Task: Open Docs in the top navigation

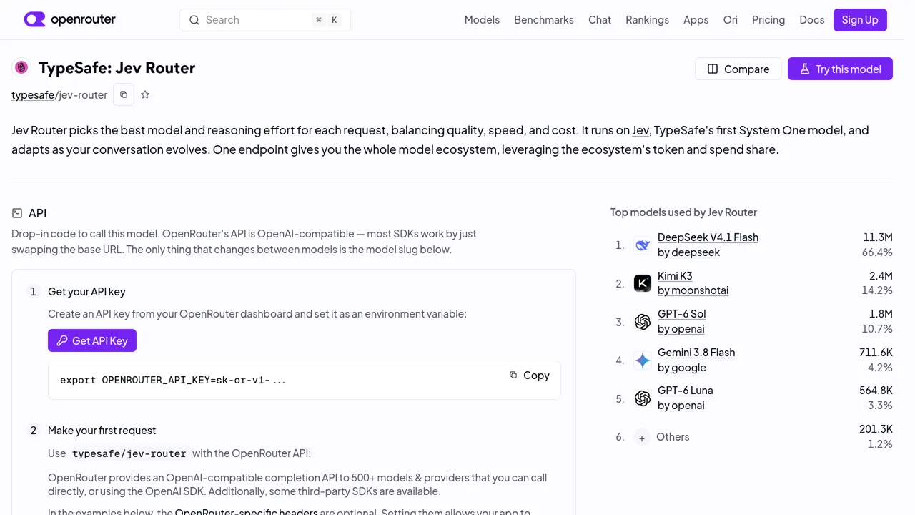Action: coord(811,20)
